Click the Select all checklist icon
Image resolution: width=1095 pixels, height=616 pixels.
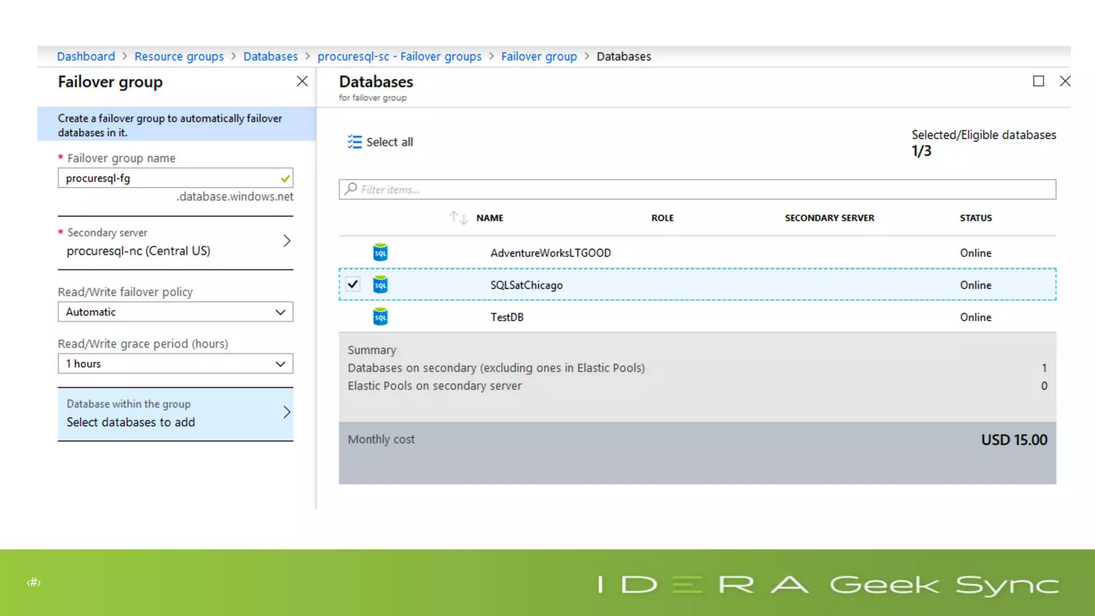pos(354,142)
